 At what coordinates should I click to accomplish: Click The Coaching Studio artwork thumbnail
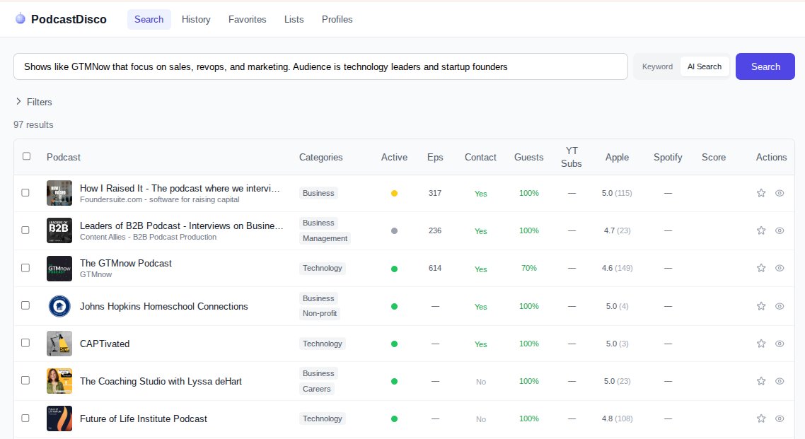click(x=59, y=381)
